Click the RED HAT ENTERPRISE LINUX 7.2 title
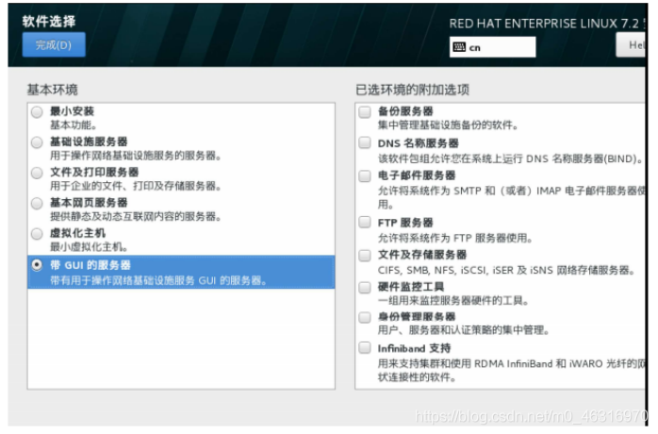The image size is (658, 434). point(544,24)
